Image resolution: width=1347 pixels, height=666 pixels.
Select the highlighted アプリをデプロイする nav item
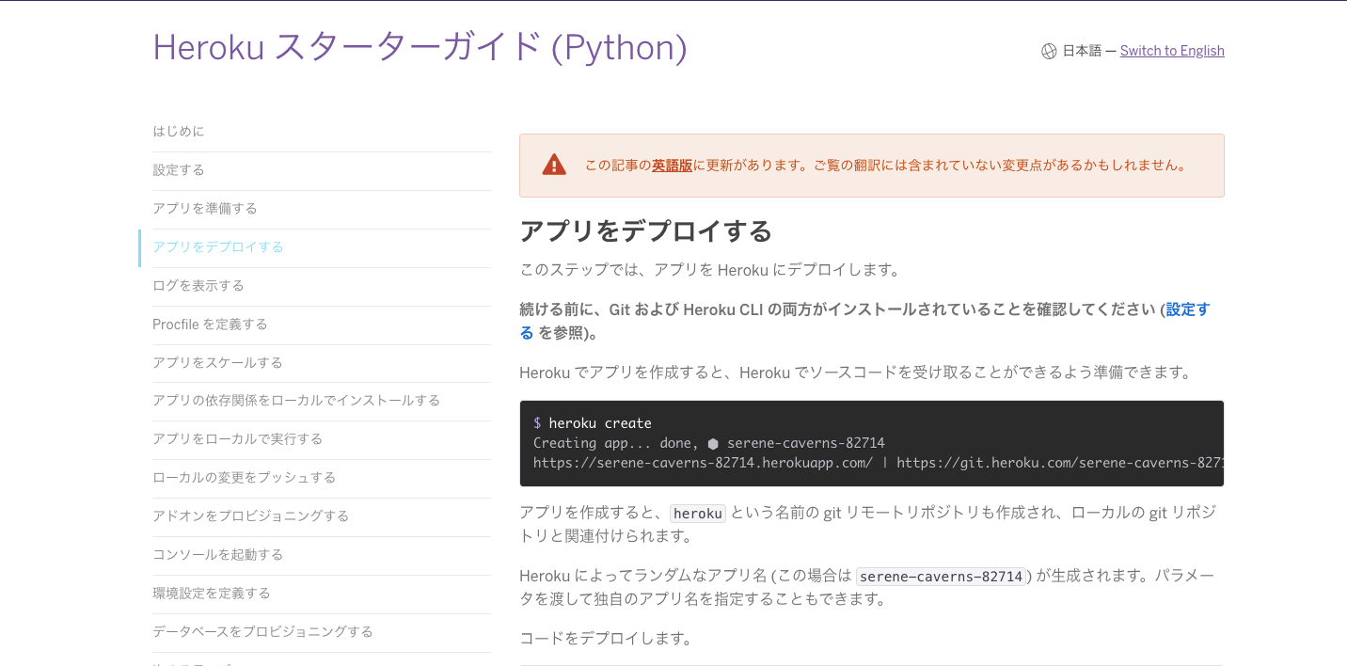point(219,246)
